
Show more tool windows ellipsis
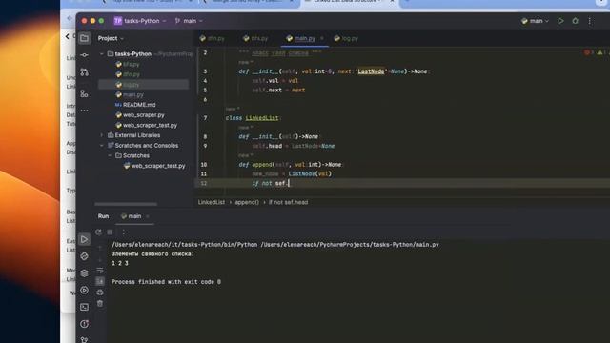pyautogui.click(x=84, y=111)
